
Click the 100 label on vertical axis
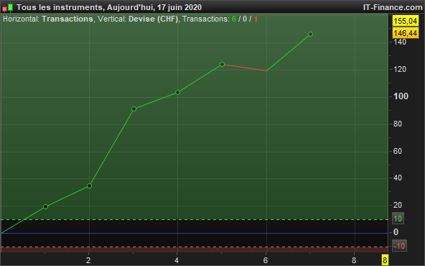(401, 96)
